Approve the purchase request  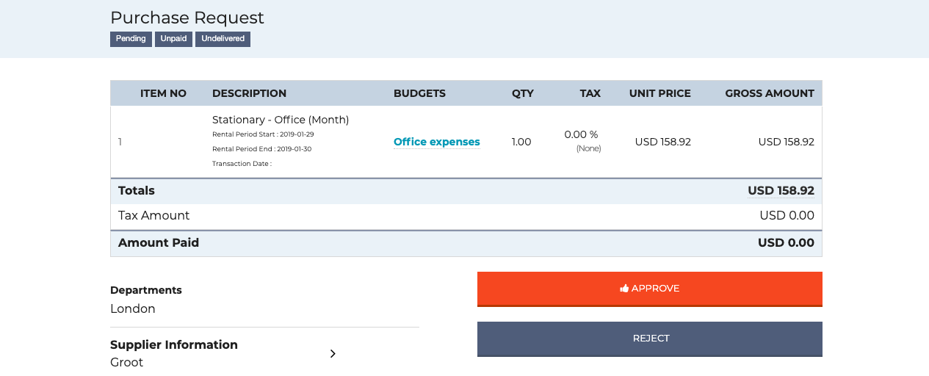pos(650,289)
